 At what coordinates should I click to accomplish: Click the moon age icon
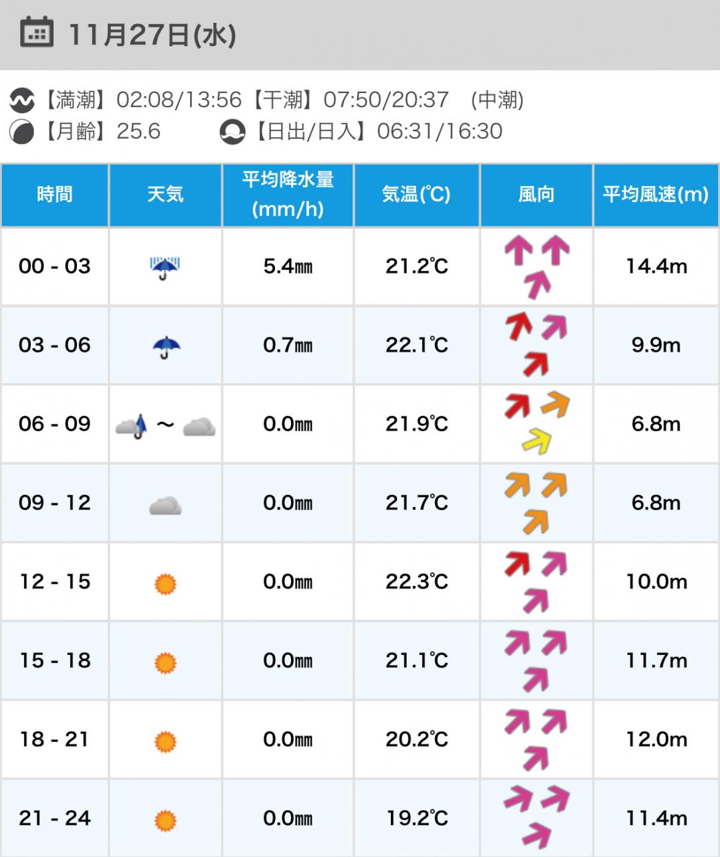tap(21, 131)
